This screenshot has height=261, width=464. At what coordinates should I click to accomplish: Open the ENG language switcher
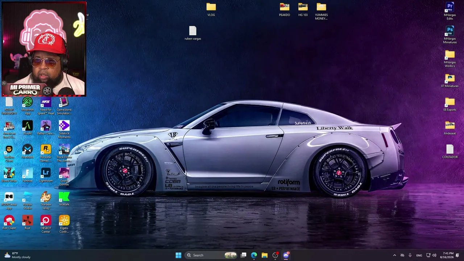pyautogui.click(x=419, y=255)
